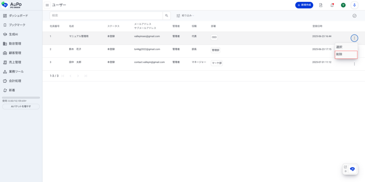
Task: Expand the 売上管理 sidebar section
Action: click(15, 62)
